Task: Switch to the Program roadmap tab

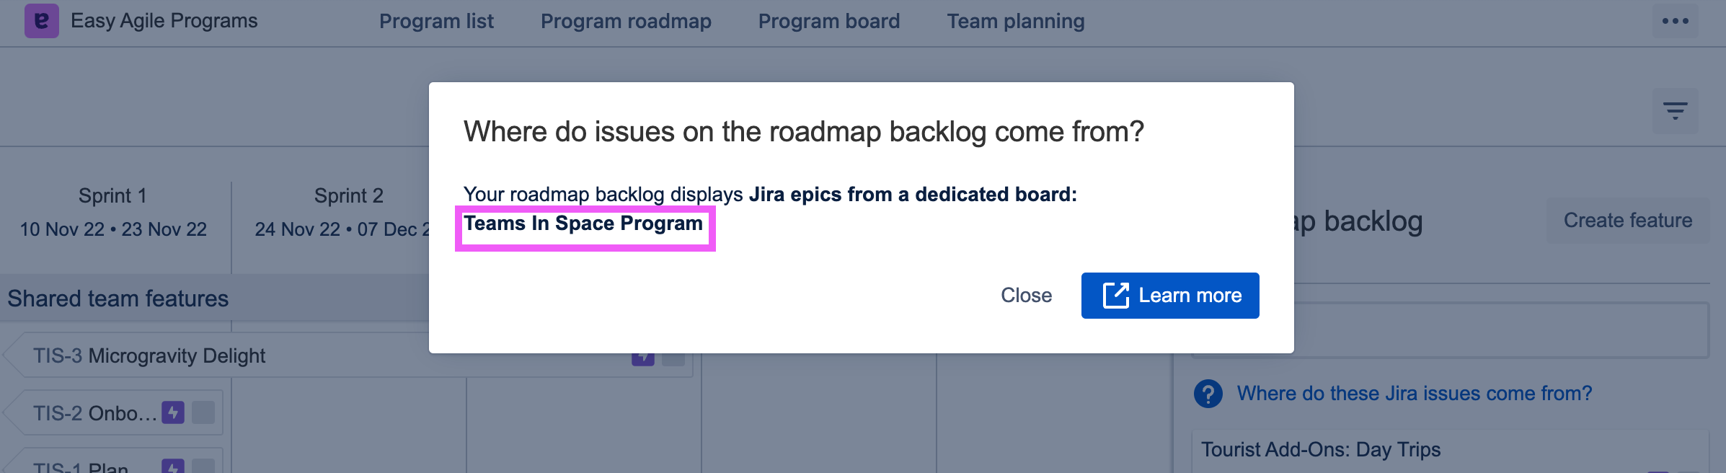Action: click(626, 22)
